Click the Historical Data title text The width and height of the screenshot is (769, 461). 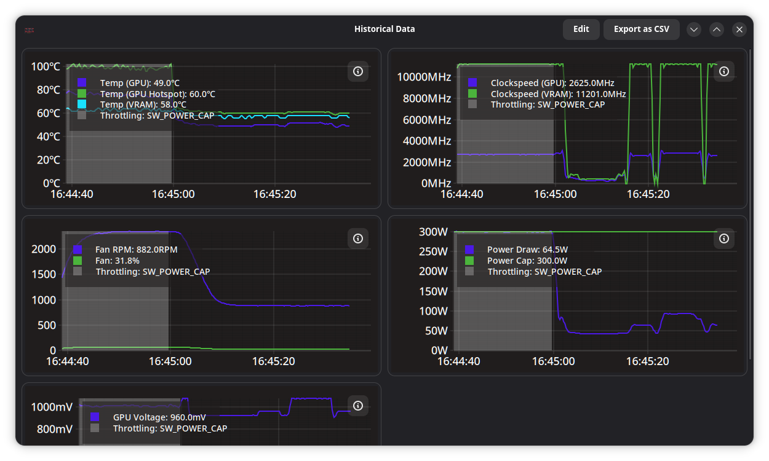pyautogui.click(x=384, y=29)
